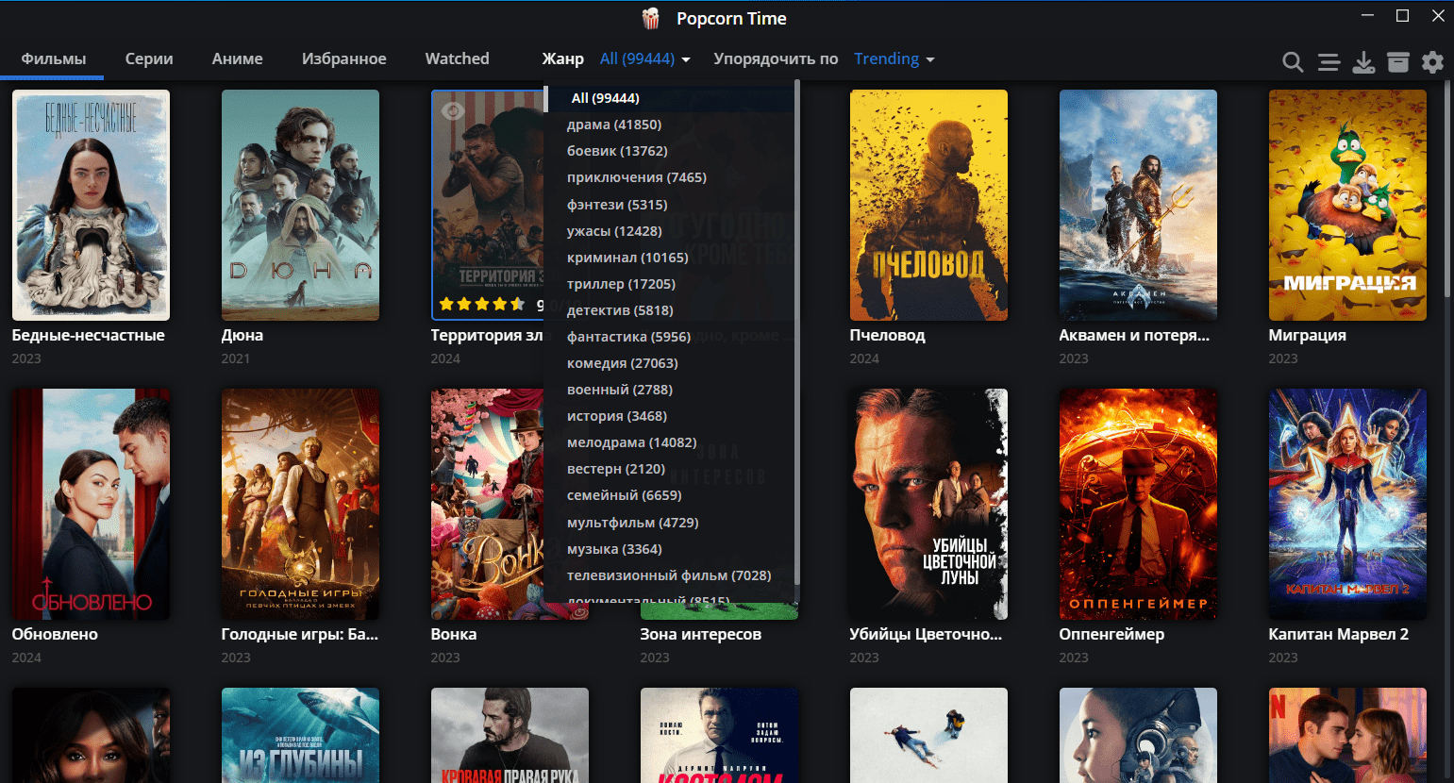Choose фантастика (5956) genre
This screenshot has height=783, width=1454.
click(x=671, y=337)
